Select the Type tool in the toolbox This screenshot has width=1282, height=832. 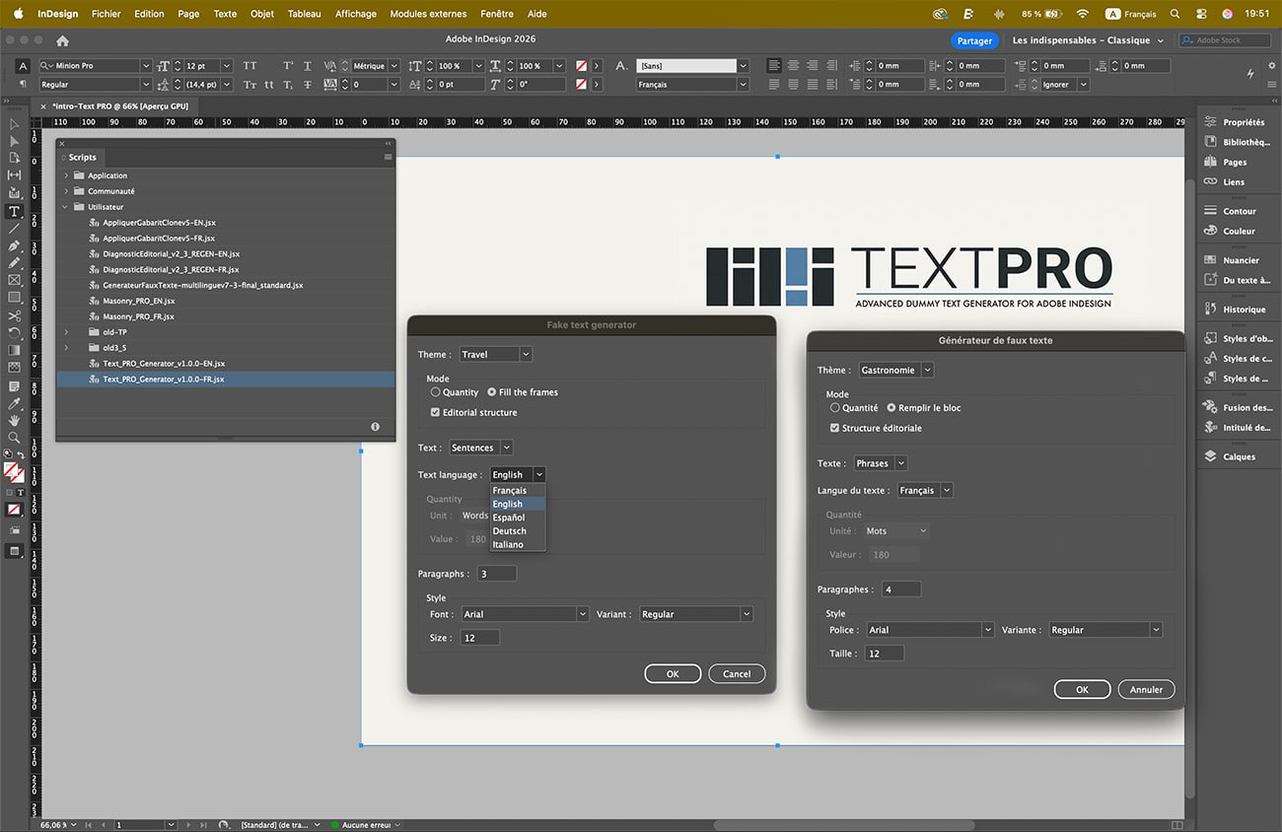pos(14,211)
